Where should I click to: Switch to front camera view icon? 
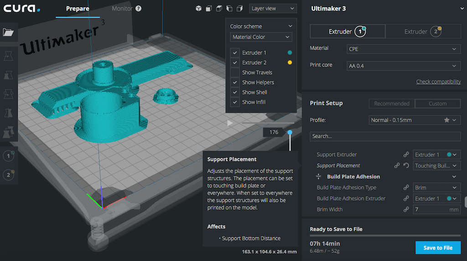209,9
